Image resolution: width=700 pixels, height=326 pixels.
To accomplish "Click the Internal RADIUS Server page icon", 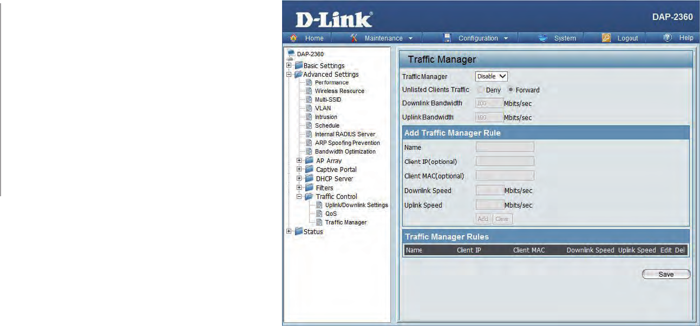I will tap(309, 135).
